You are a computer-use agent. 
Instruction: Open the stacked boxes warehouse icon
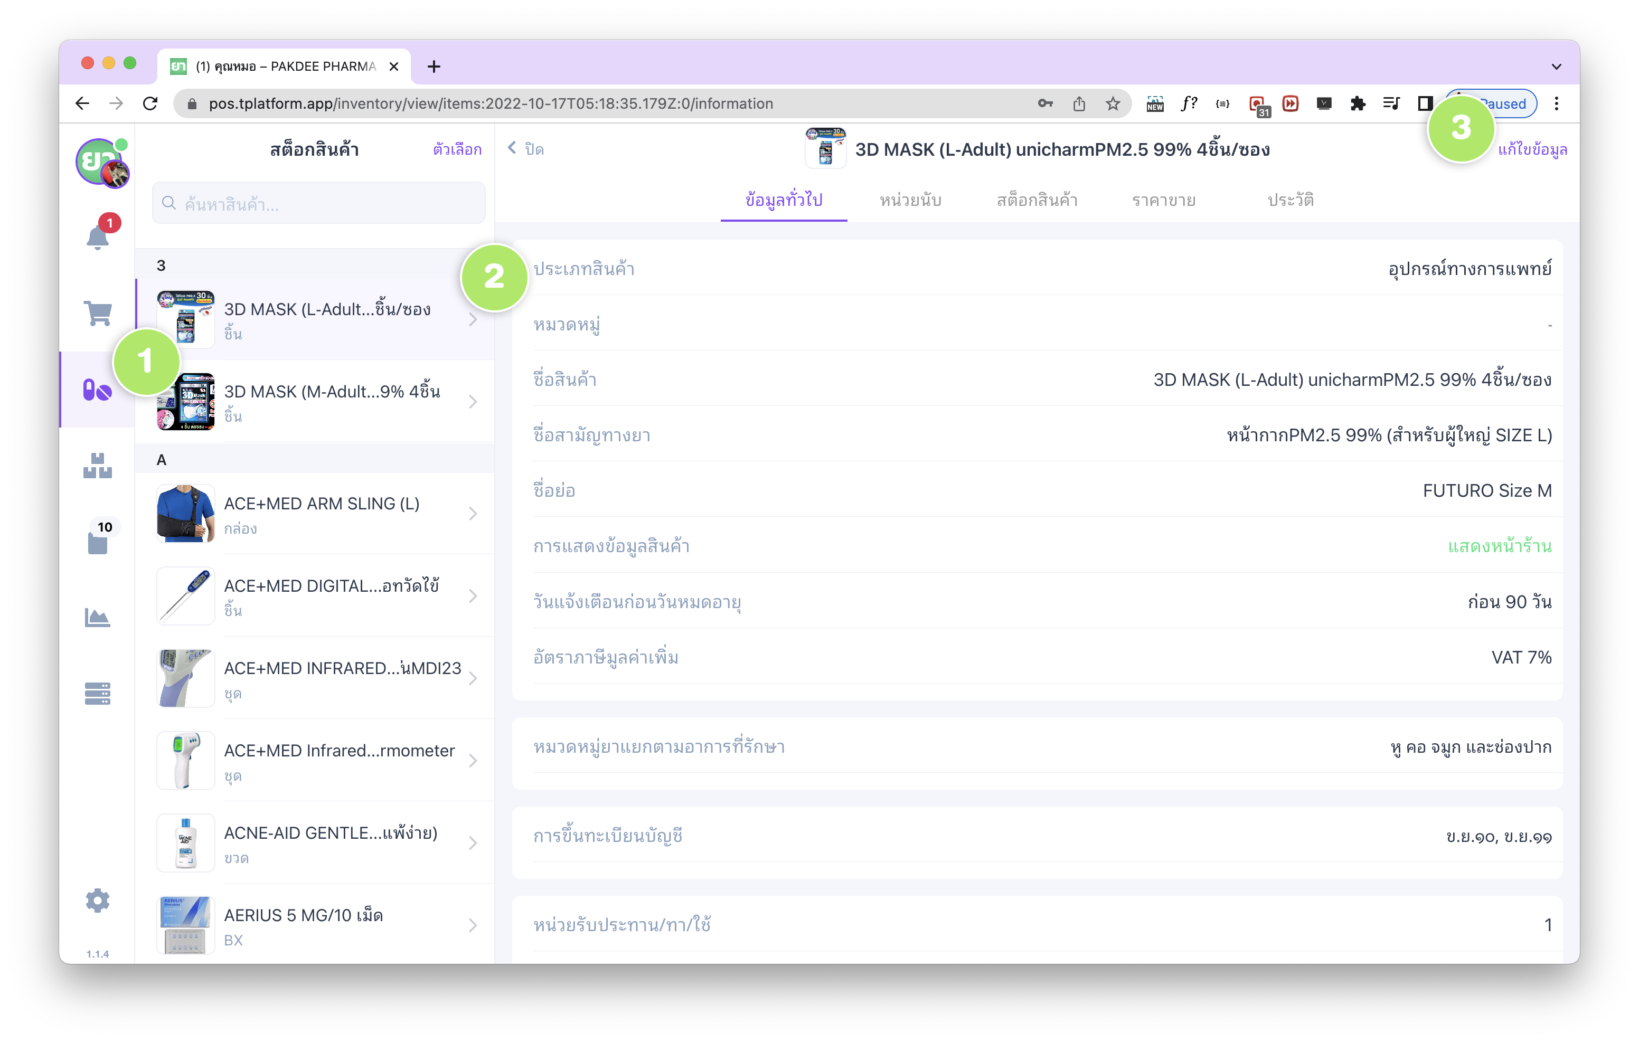97,466
